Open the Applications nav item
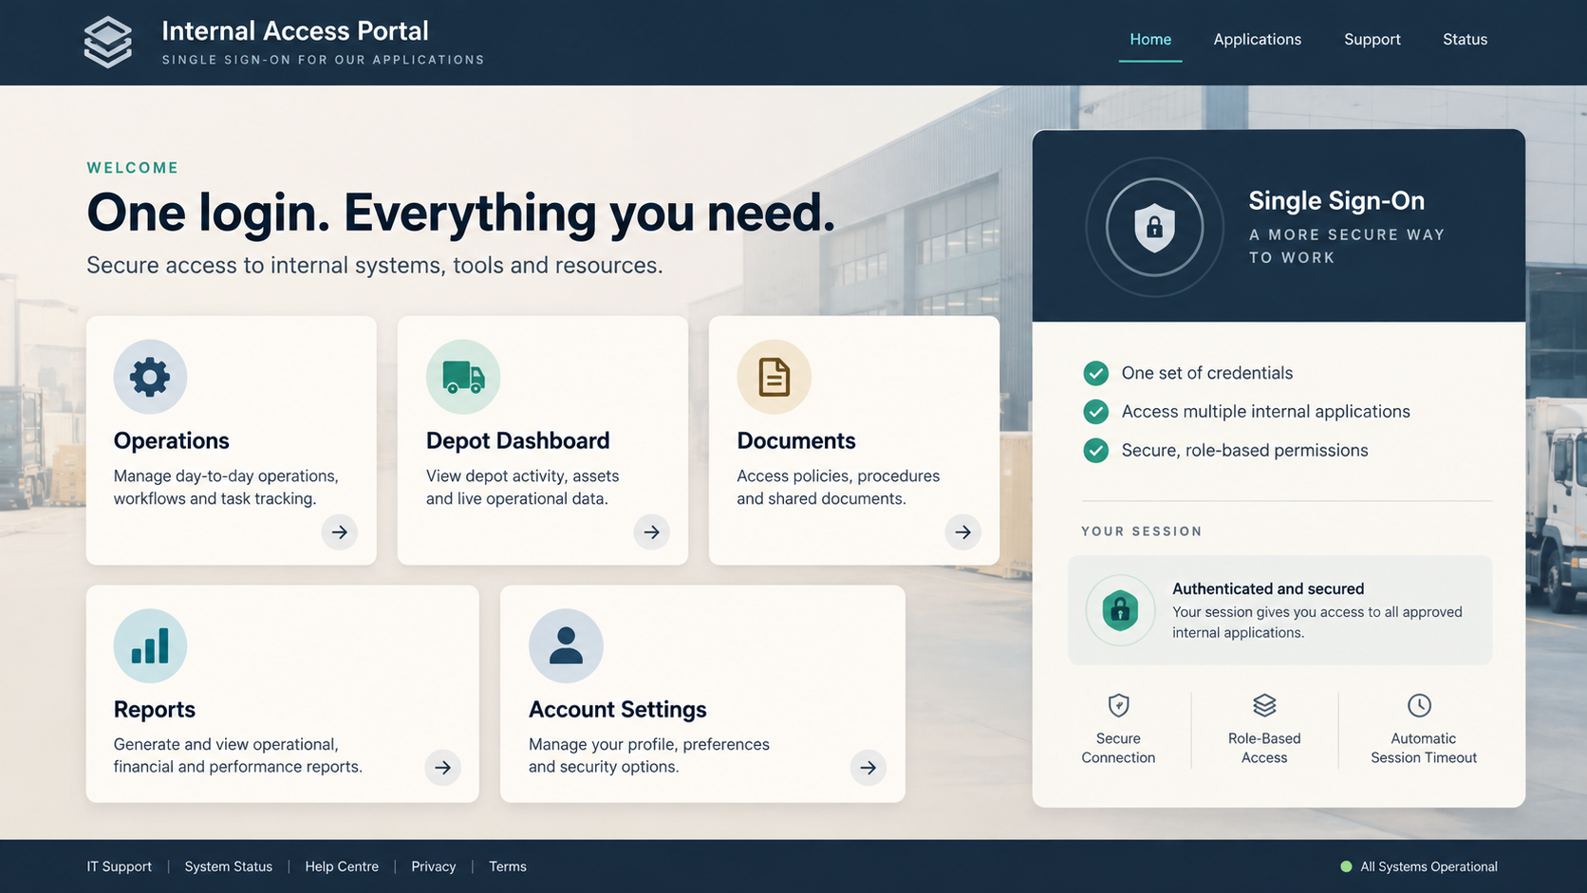1587x893 pixels. point(1258,39)
